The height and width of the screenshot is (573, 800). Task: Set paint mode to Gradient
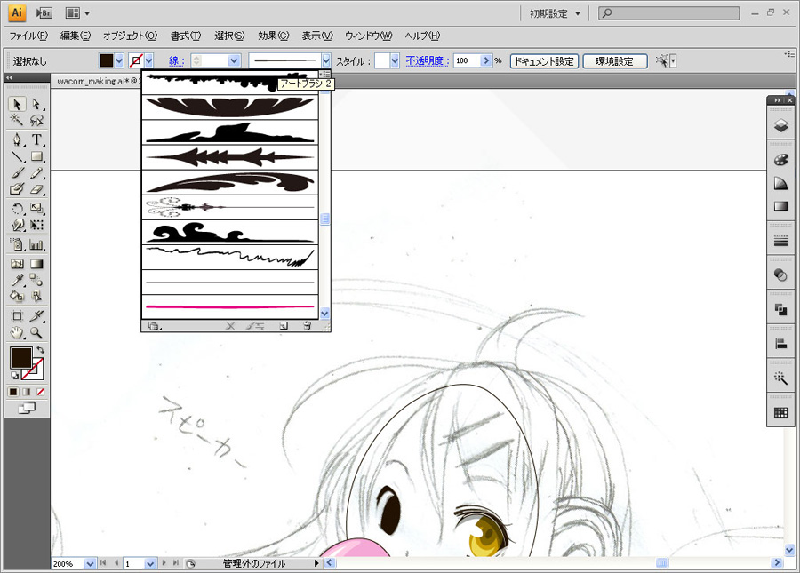(x=27, y=392)
